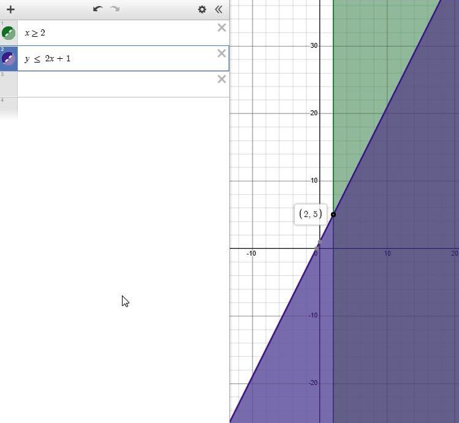Click the gray x-intercept point near origin

pyautogui.click(x=316, y=248)
